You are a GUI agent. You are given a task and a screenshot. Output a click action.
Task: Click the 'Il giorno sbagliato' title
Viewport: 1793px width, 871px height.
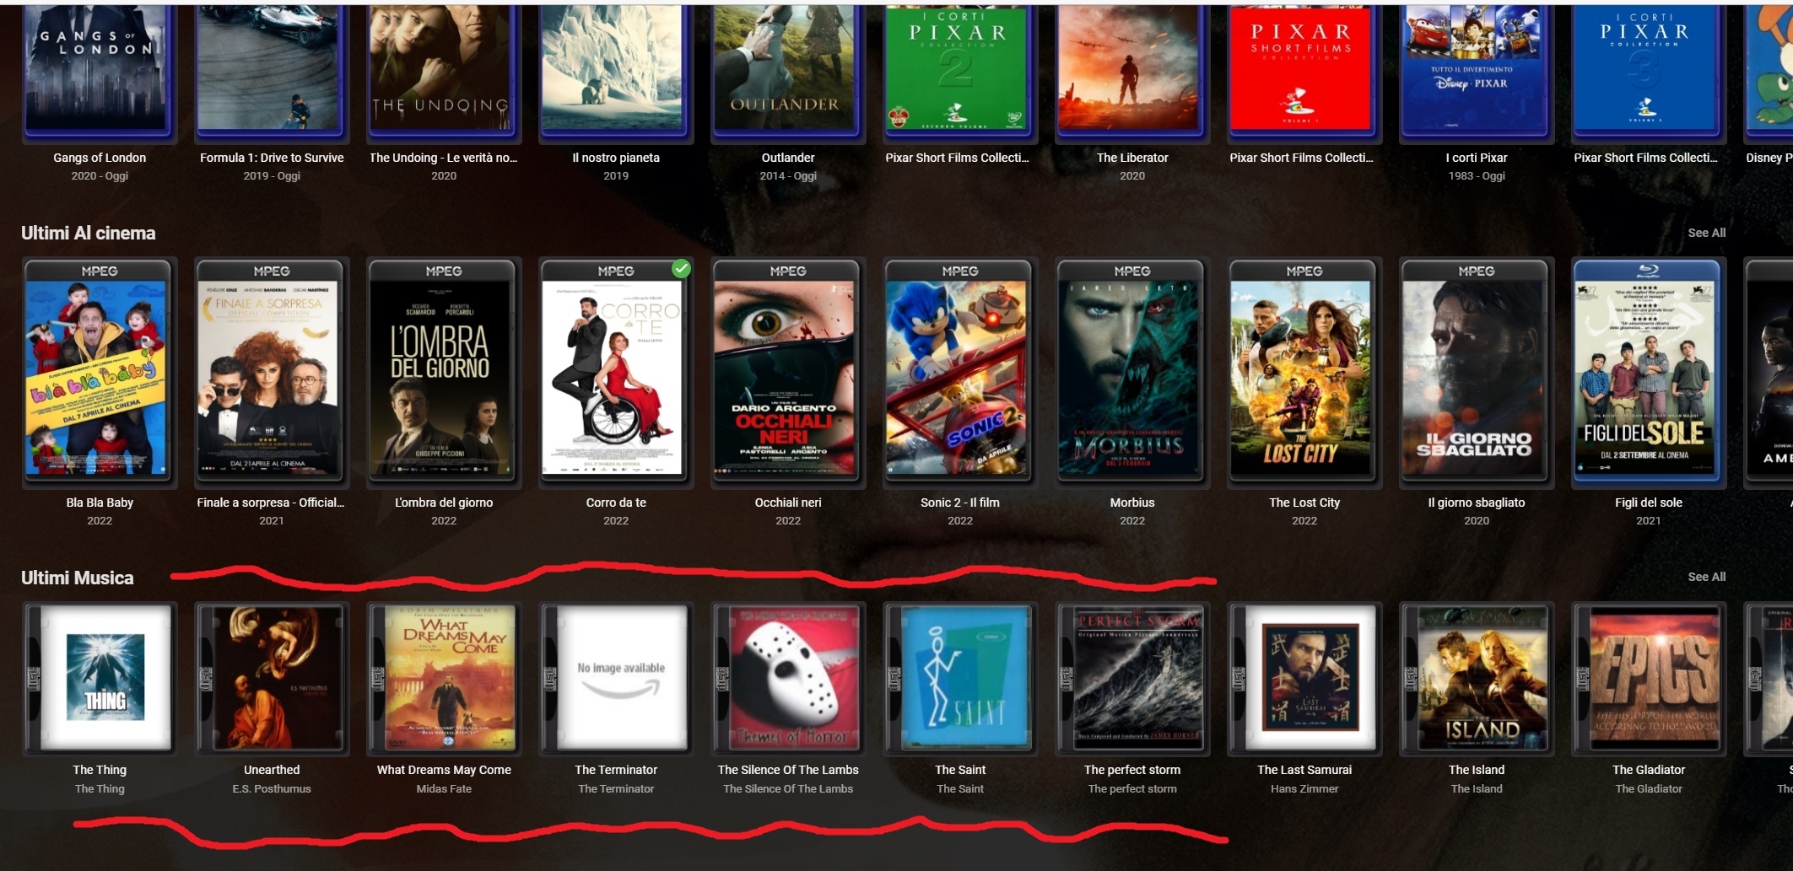pos(1477,503)
